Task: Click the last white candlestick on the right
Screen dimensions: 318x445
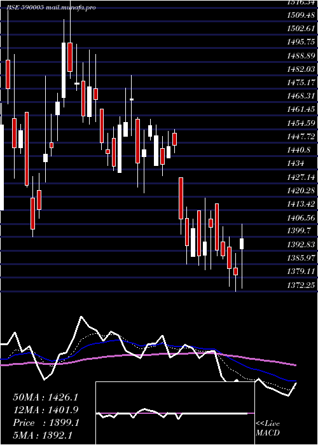Action: click(242, 243)
